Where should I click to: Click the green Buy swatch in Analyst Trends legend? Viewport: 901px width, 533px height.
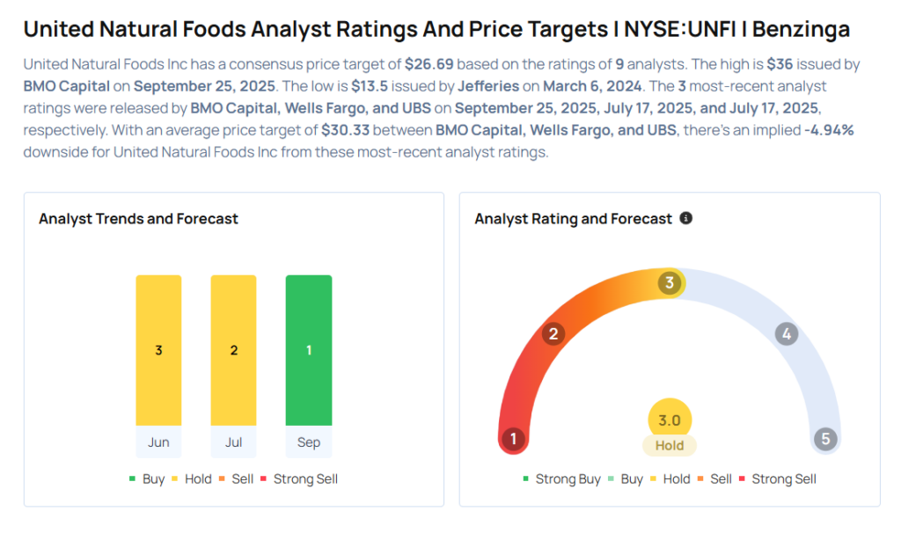(133, 479)
